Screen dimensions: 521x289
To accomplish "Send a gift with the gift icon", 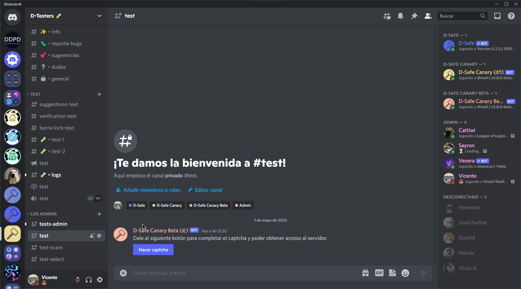I will click(x=365, y=273).
